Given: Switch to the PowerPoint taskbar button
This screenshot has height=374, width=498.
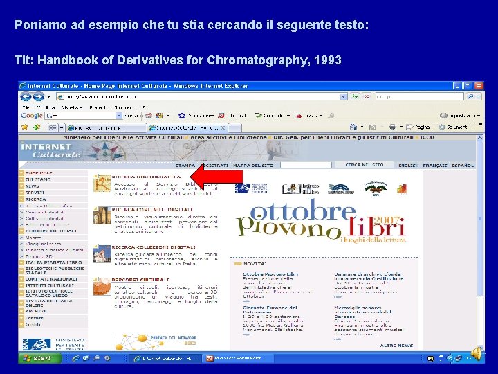Looking at the screenshot, I should 237,359.
